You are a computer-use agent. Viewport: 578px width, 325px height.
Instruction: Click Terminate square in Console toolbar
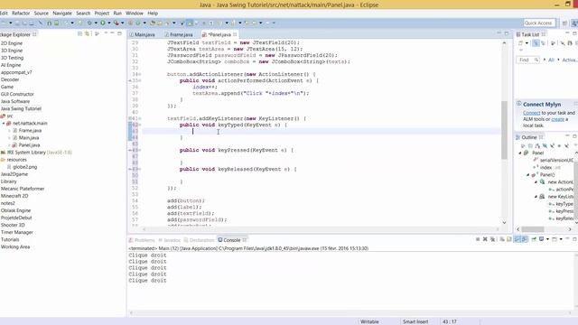pos(478,239)
